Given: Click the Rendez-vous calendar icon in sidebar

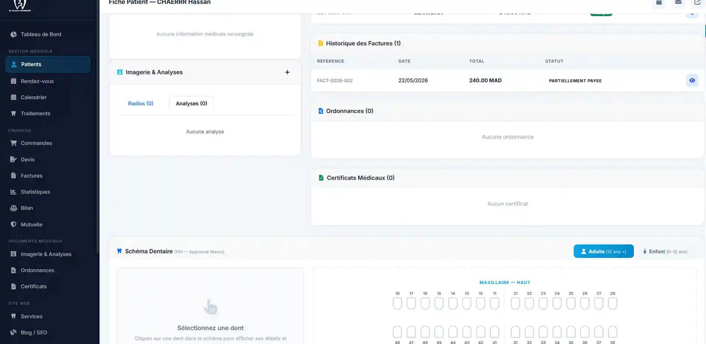Looking at the screenshot, I should pos(14,81).
